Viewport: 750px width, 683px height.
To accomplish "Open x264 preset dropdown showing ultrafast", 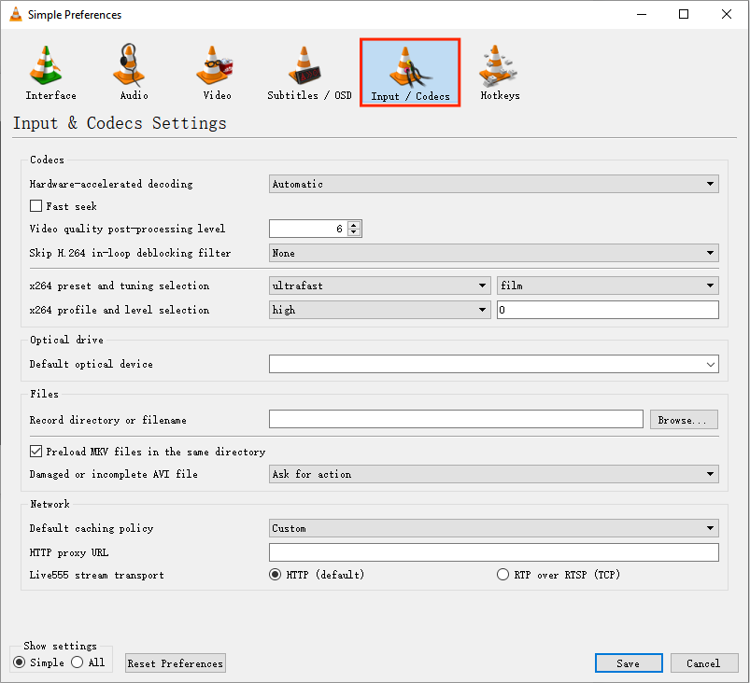I will 380,286.
